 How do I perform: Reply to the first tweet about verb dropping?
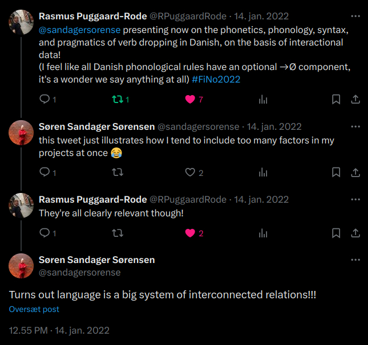(x=45, y=100)
